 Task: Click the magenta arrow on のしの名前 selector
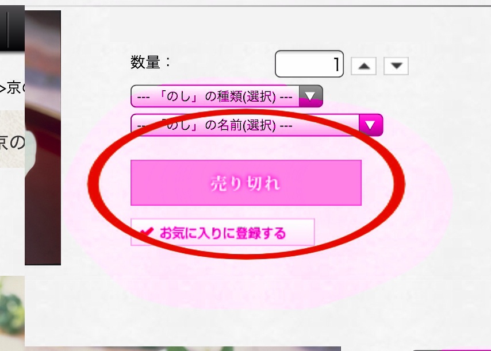pyautogui.click(x=371, y=125)
